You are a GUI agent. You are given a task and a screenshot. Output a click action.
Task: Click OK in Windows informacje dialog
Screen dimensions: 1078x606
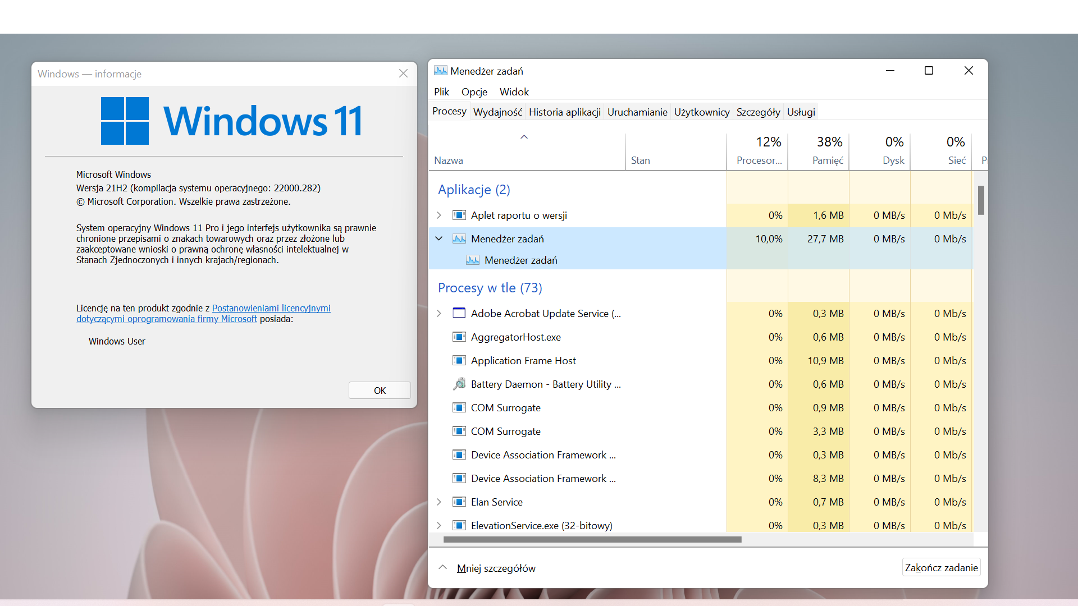(380, 391)
